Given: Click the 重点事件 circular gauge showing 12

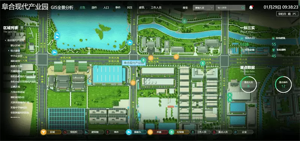Looking at the screenshot, I should (x=283, y=84).
